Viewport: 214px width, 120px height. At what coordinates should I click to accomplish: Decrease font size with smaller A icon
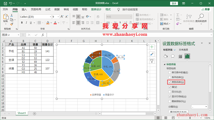[67, 17]
